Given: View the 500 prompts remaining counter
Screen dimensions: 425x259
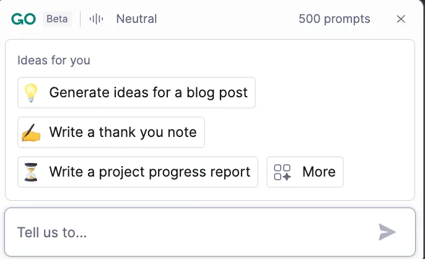Looking at the screenshot, I should point(334,19).
